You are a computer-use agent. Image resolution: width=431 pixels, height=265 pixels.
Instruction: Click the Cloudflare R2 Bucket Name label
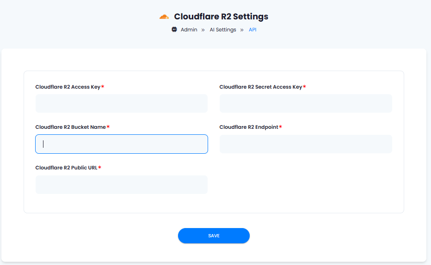pos(71,127)
